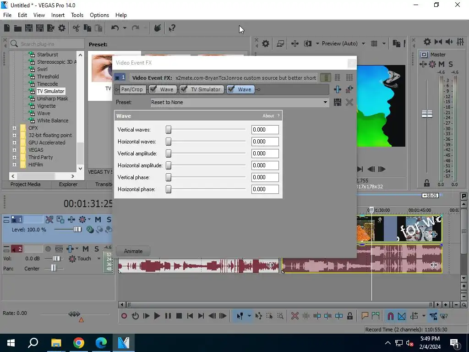Open the Wave Preset dropdown

[326, 102]
